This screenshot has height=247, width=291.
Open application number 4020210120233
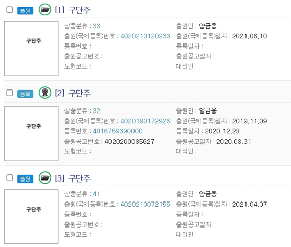coord(145,36)
